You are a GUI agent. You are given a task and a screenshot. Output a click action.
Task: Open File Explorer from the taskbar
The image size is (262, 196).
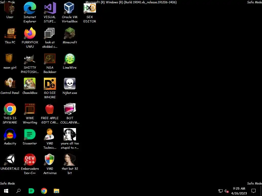coord(57,191)
